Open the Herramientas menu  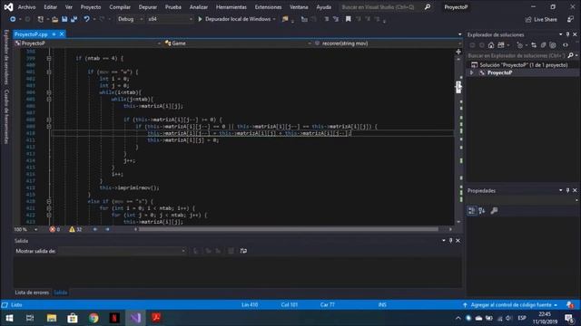pos(231,7)
